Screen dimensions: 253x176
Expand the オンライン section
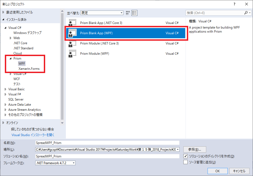3,123
